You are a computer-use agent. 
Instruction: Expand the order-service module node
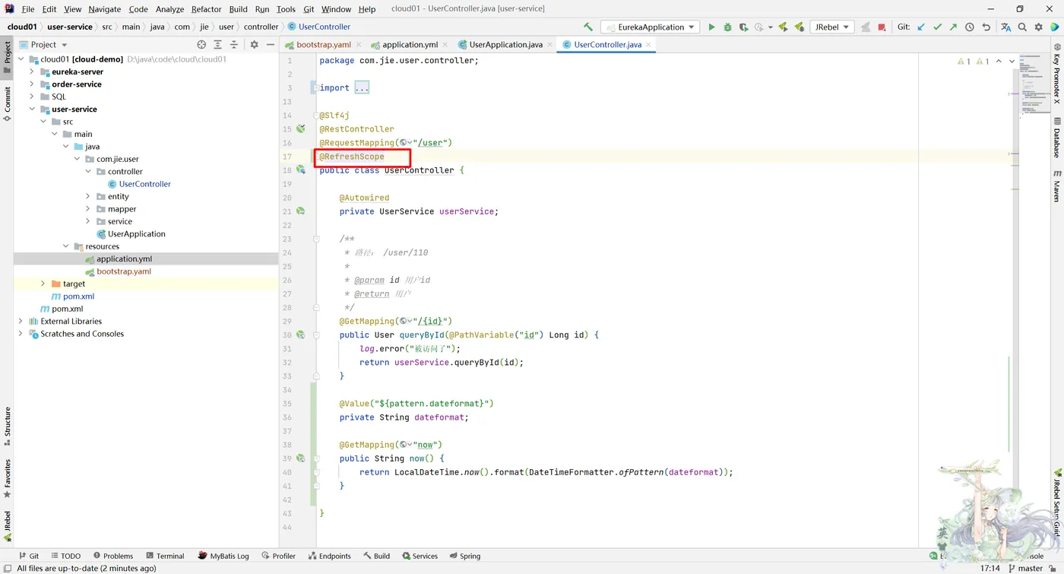[x=32, y=84]
